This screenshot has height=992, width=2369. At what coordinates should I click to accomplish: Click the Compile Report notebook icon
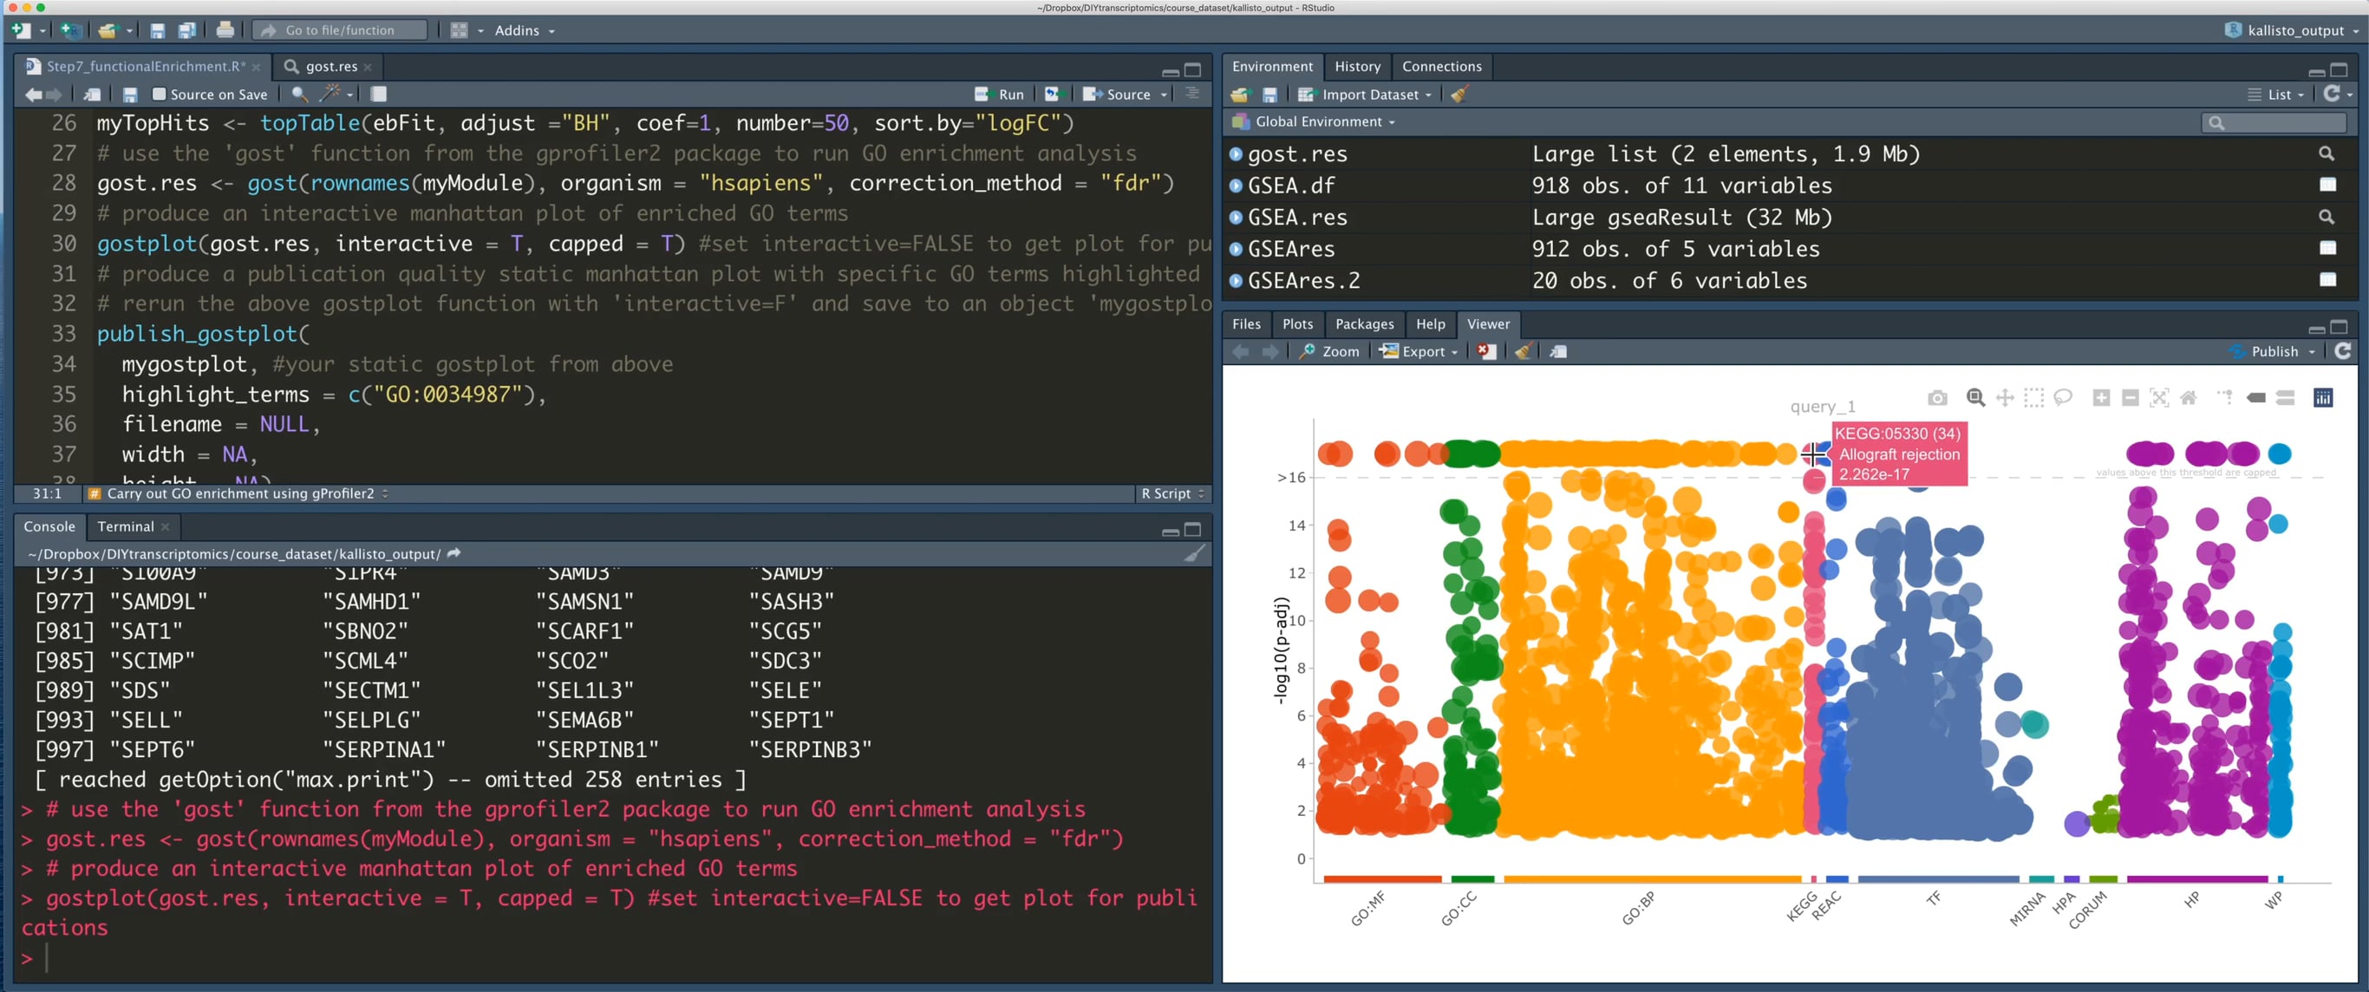coord(378,94)
